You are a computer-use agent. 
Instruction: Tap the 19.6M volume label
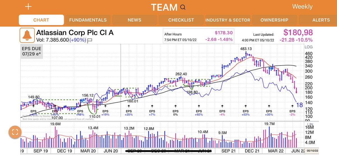click(x=55, y=124)
